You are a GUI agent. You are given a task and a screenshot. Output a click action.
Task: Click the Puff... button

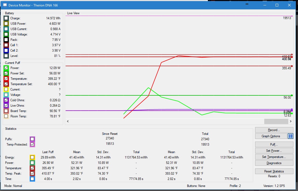[274, 145]
